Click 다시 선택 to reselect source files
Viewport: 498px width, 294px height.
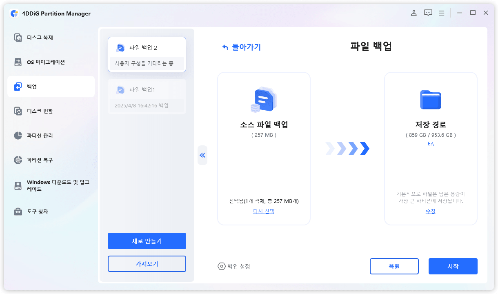(263, 212)
